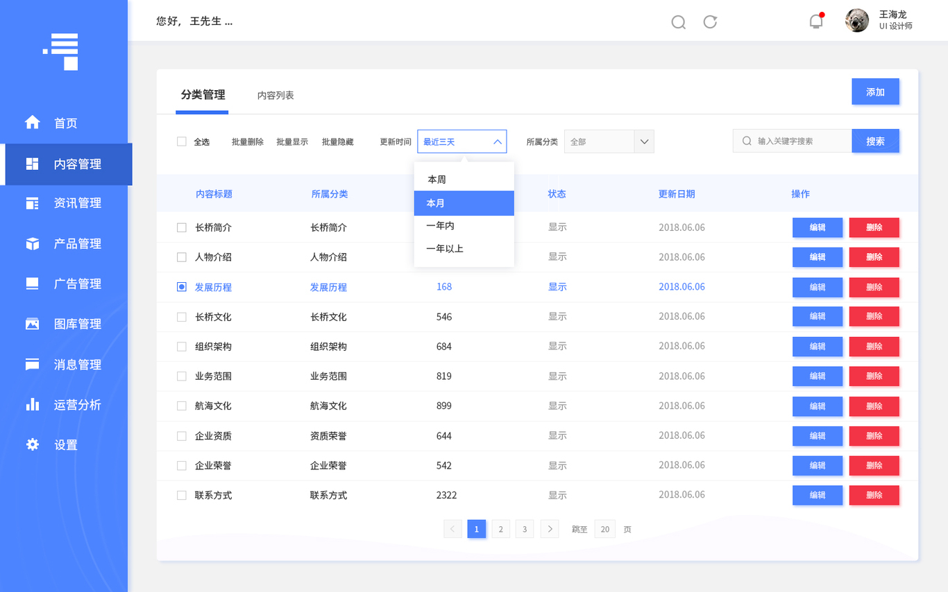Select 一年以上 from the dropdown list

tap(464, 248)
